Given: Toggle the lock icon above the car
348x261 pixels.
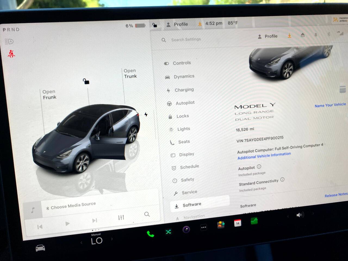Looking at the screenshot, I should (86, 81).
